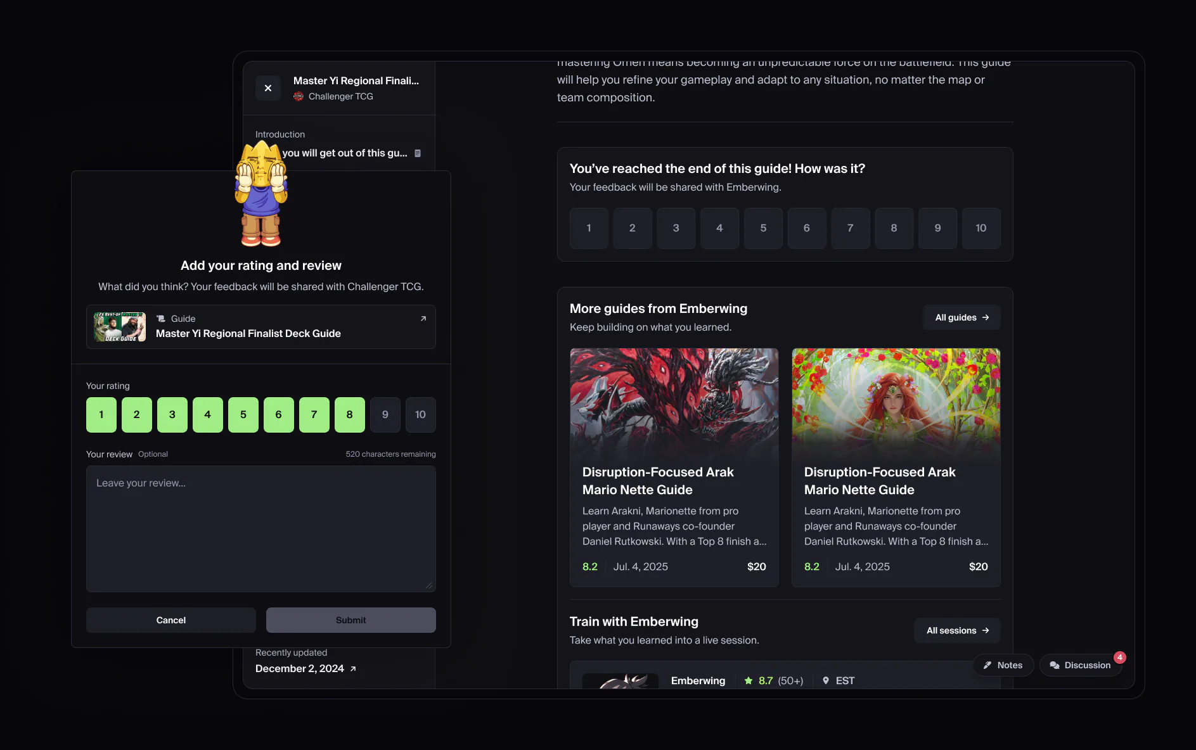Select rating 9 in review dialog
The width and height of the screenshot is (1196, 750).
click(x=385, y=415)
